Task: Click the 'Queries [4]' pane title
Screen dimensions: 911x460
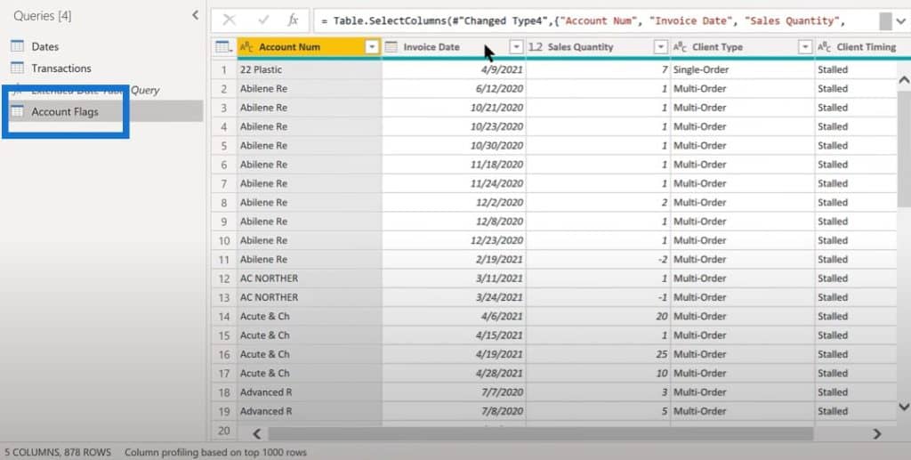Action: (43, 16)
